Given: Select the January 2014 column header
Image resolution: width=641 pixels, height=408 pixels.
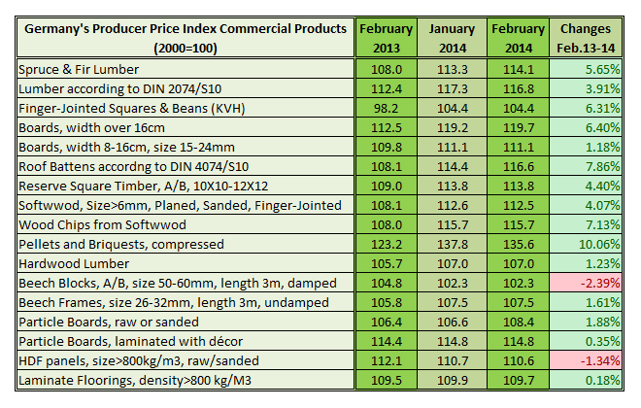Looking at the screenshot, I should (x=452, y=37).
